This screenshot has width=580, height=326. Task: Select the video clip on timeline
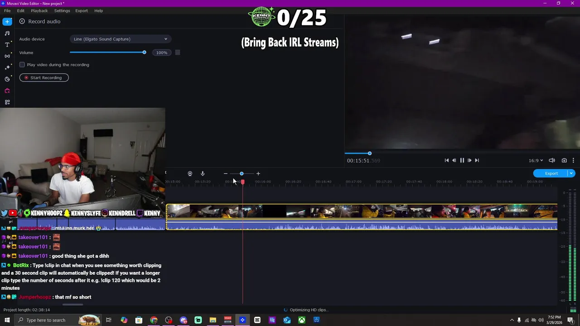click(362, 217)
